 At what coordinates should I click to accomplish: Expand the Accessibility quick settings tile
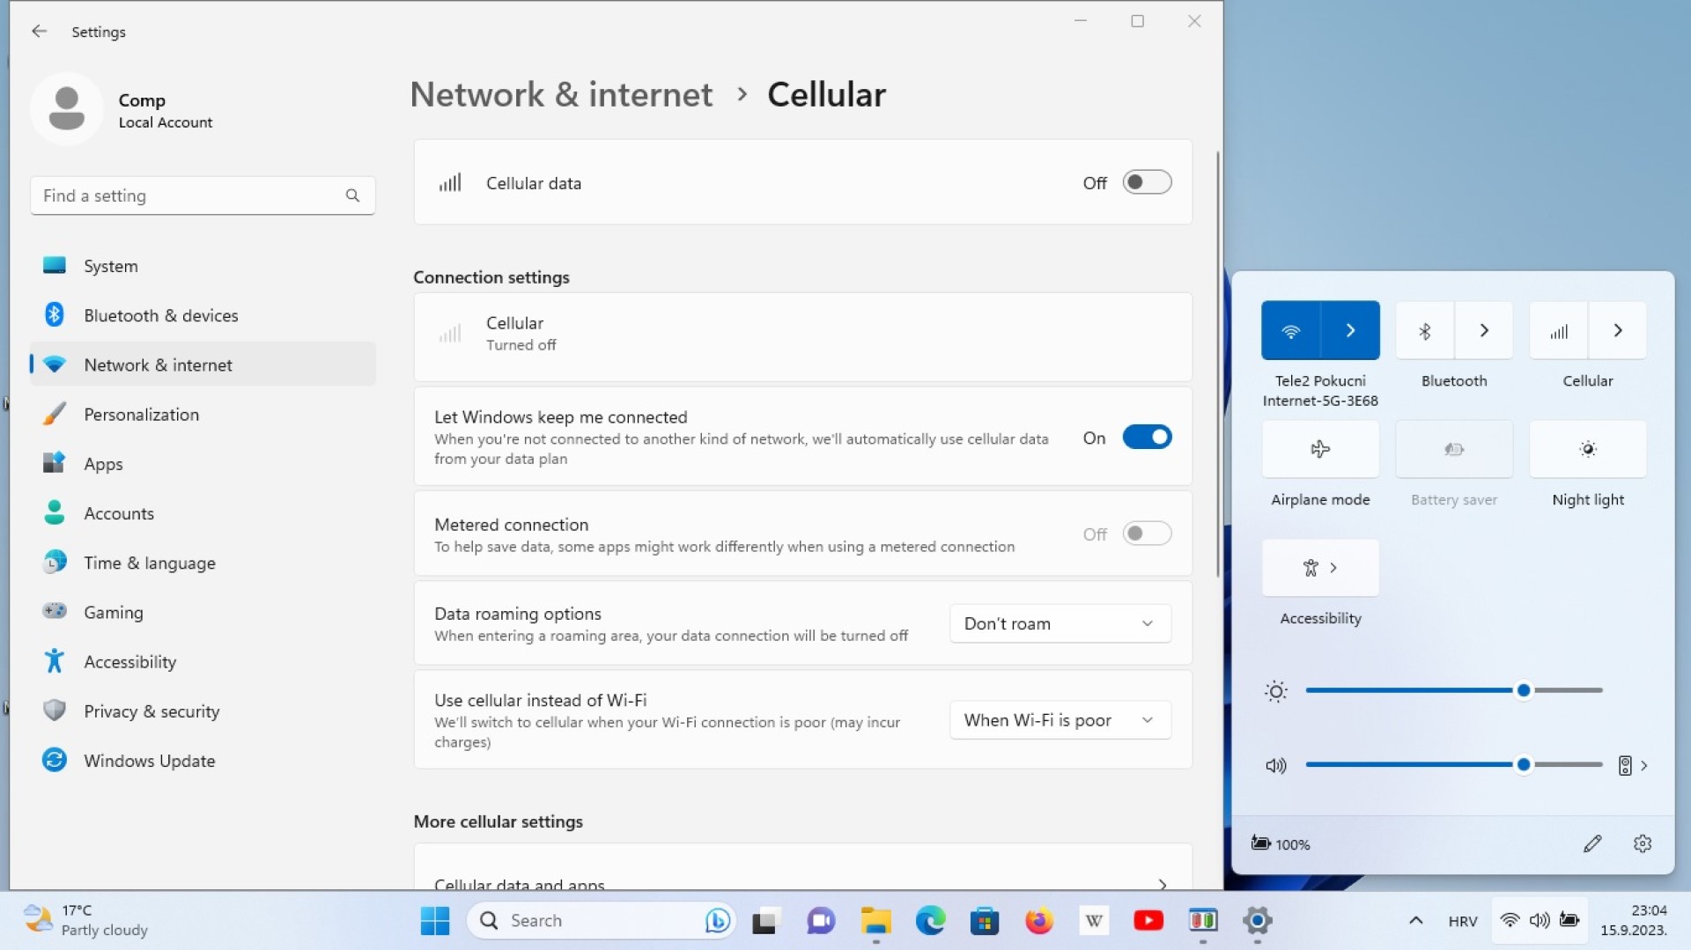(x=1320, y=569)
